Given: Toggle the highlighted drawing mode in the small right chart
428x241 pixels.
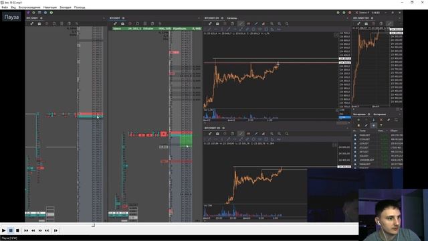Looking at the screenshot, I should (x=389, y=24).
